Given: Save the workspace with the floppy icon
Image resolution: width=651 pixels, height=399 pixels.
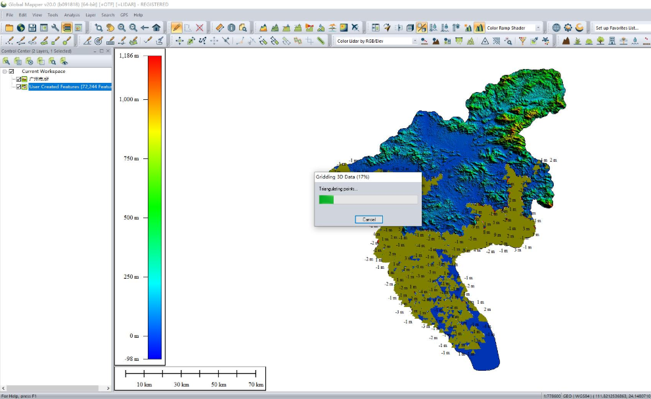Looking at the screenshot, I should pyautogui.click(x=32, y=28).
